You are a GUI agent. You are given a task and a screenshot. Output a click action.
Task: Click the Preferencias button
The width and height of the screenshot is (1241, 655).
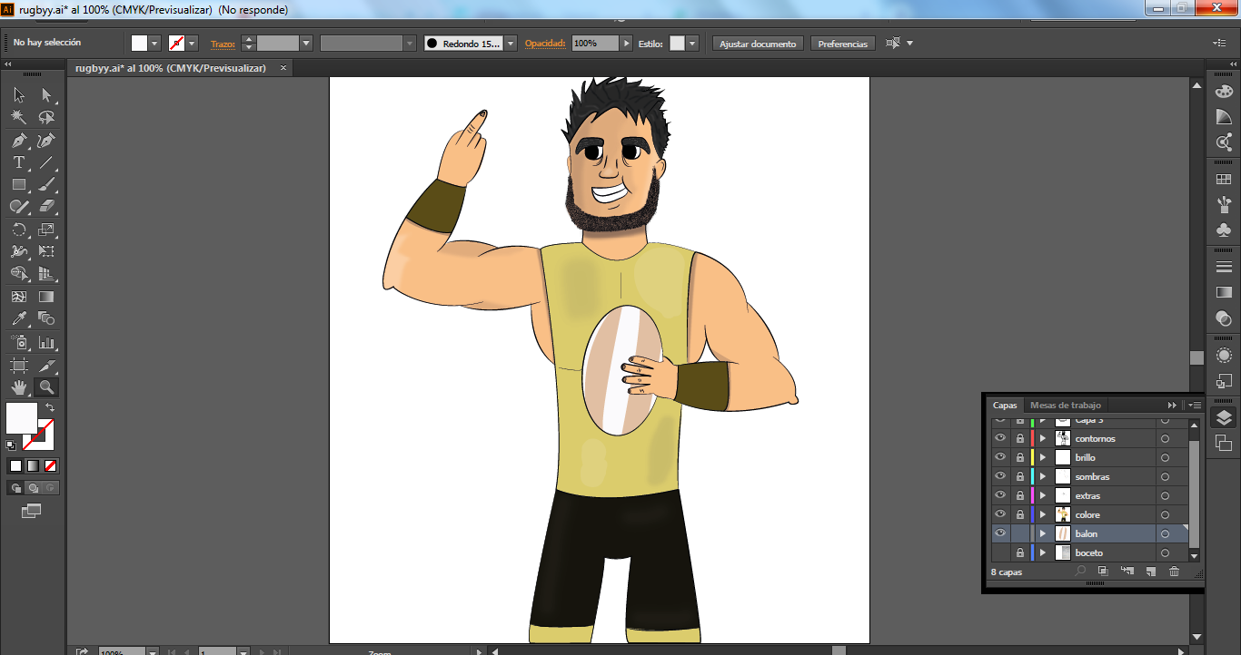(843, 44)
